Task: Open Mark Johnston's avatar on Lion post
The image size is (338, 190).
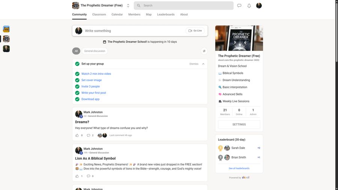Action: click(78, 151)
